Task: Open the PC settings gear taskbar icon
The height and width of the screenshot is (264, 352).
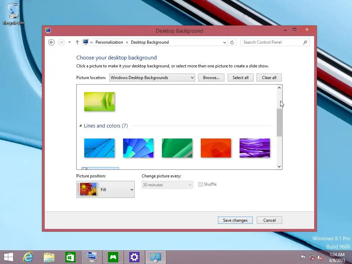Action: click(x=134, y=257)
